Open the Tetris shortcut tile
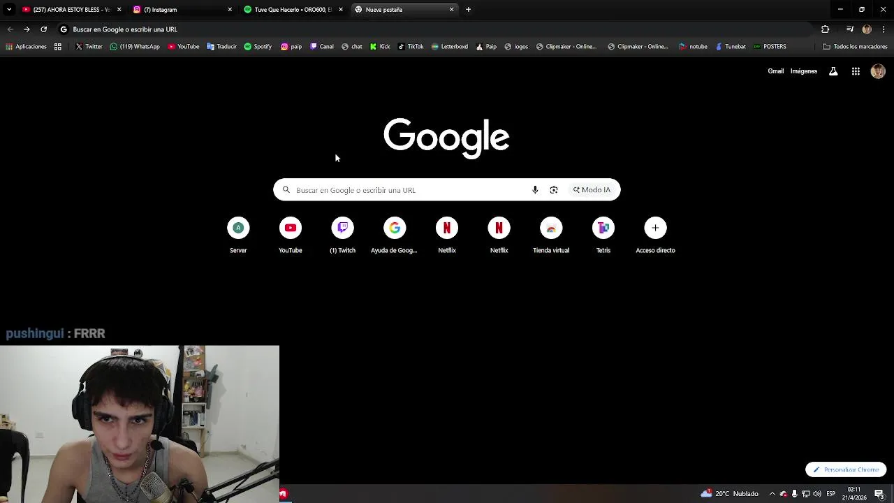The image size is (894, 503). 603,235
